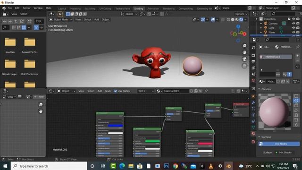Image resolution: width=302 pixels, height=170 pixels.
Task: Open the Options dropdown in viewport
Action: [241, 14]
